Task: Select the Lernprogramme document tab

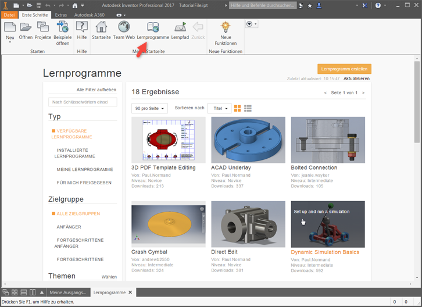Action: 109,292
